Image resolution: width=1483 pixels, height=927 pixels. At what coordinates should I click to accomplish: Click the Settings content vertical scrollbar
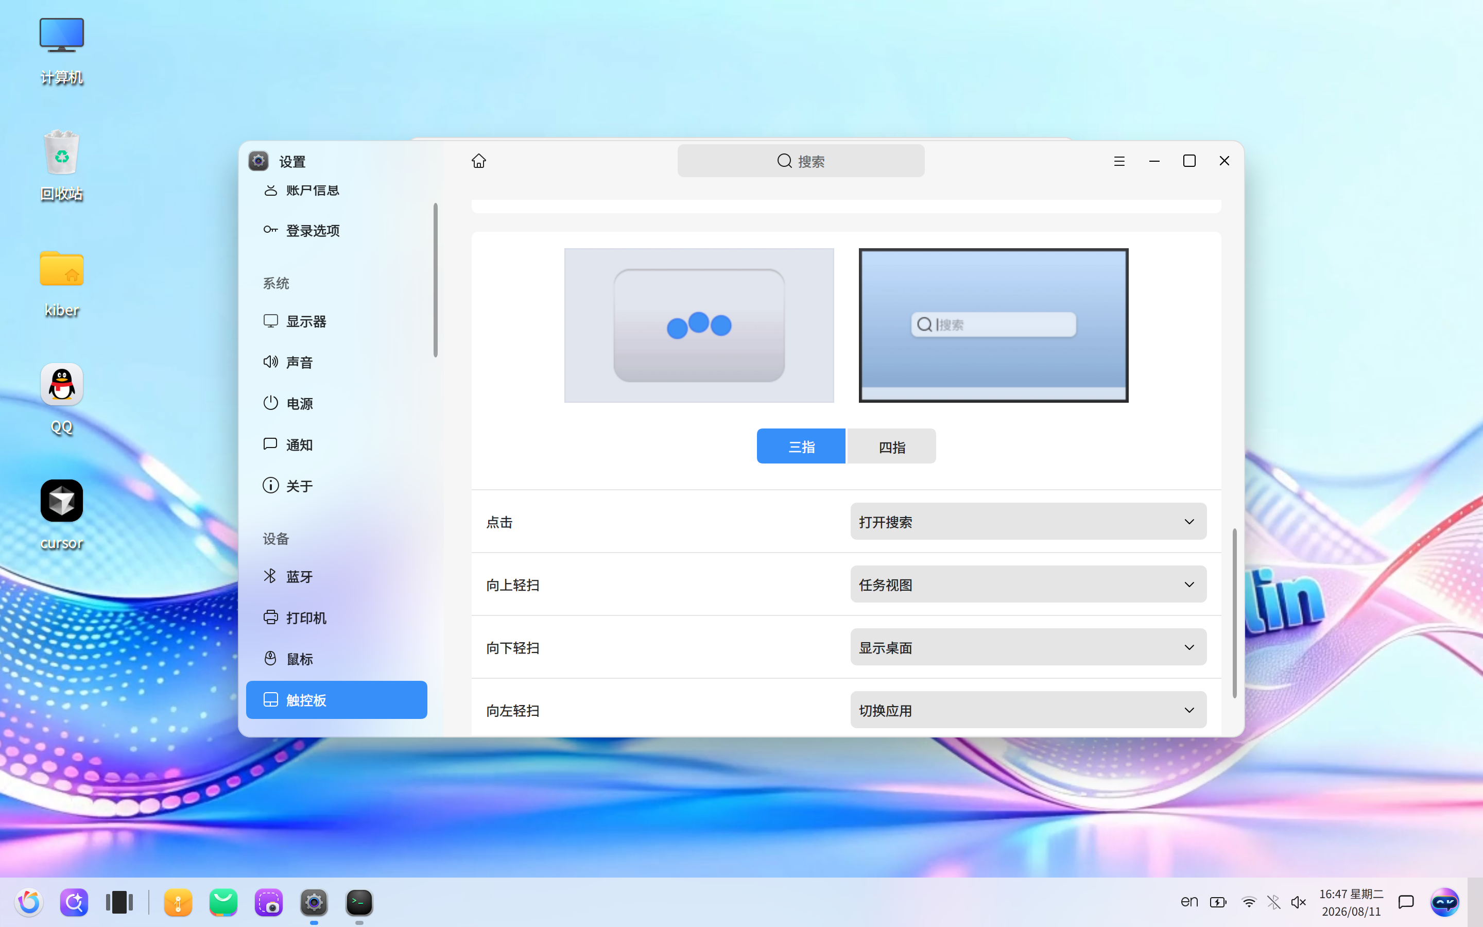pyautogui.click(x=1234, y=613)
